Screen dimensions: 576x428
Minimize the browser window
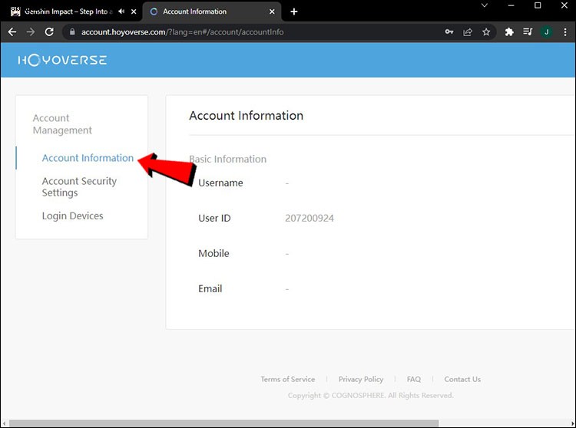click(511, 5)
